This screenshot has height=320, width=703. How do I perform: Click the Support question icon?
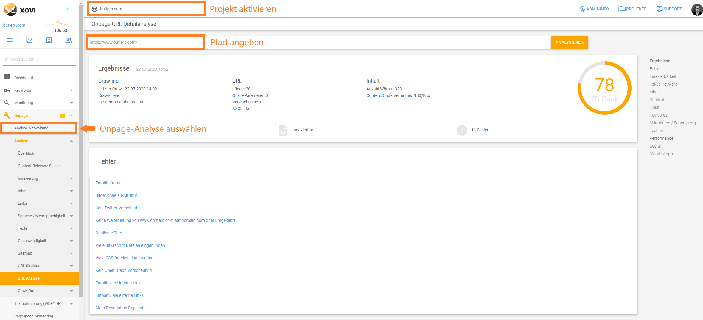tap(660, 9)
